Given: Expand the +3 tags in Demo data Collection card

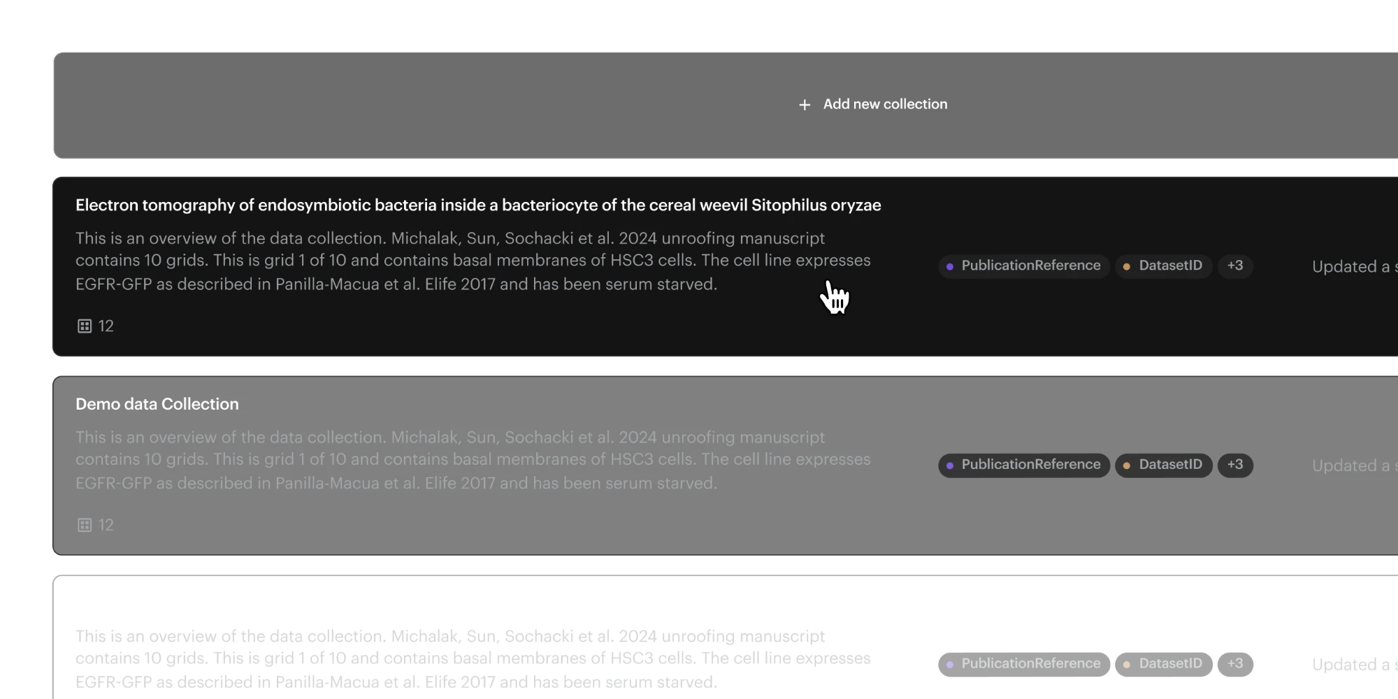Looking at the screenshot, I should [1235, 465].
